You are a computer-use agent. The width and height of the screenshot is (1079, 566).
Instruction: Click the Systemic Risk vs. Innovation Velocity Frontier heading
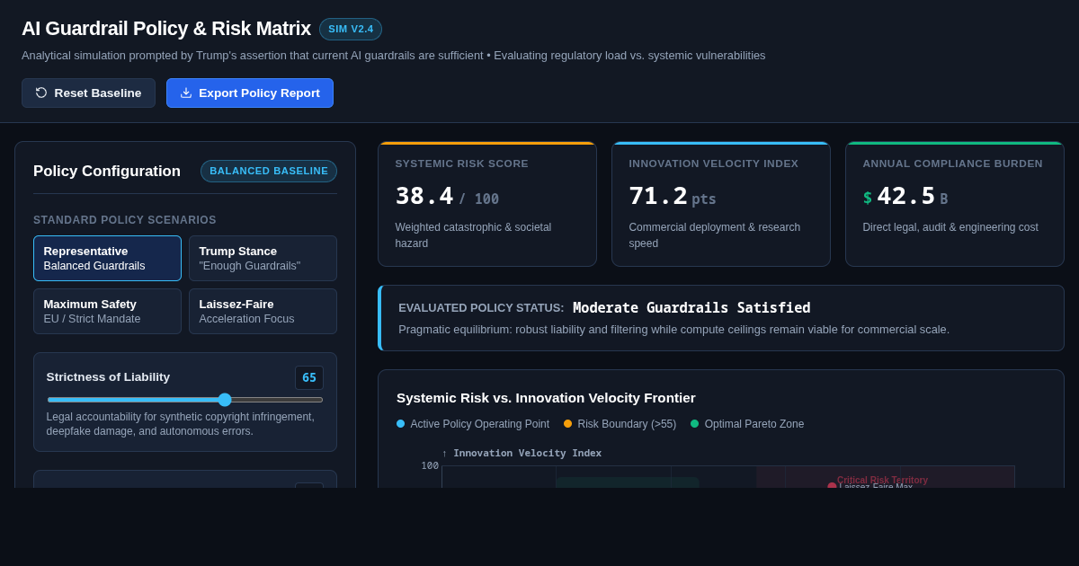tap(546, 397)
